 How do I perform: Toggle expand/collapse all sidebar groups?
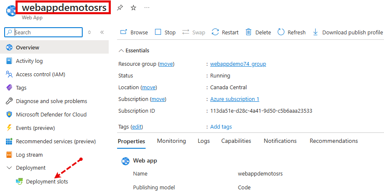point(89,32)
